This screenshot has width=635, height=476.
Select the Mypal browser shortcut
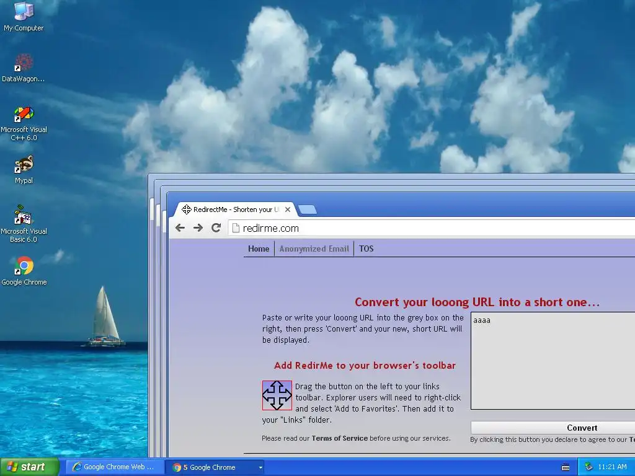pyautogui.click(x=24, y=170)
